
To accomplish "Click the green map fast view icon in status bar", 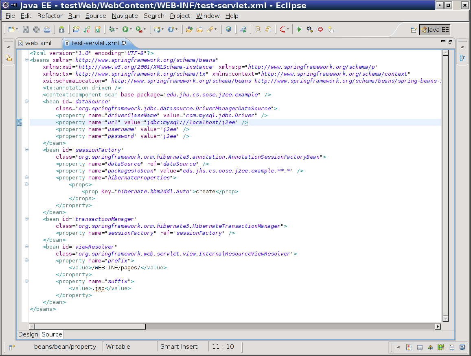I will point(440,347).
